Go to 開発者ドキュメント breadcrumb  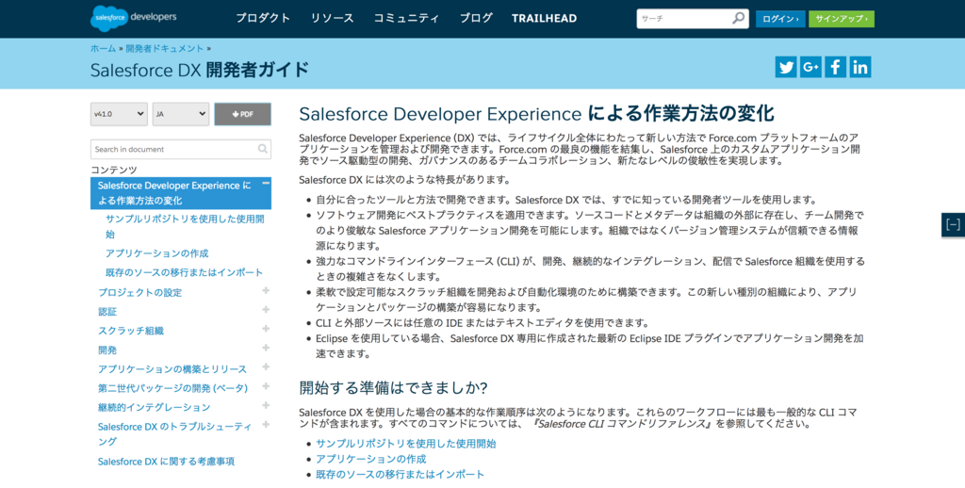(164, 49)
